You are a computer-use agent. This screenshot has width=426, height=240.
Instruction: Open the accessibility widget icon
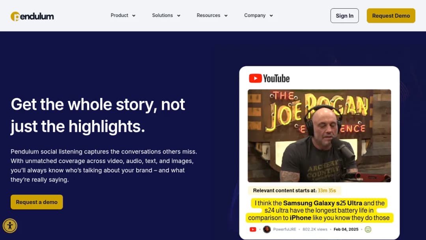coord(10,226)
